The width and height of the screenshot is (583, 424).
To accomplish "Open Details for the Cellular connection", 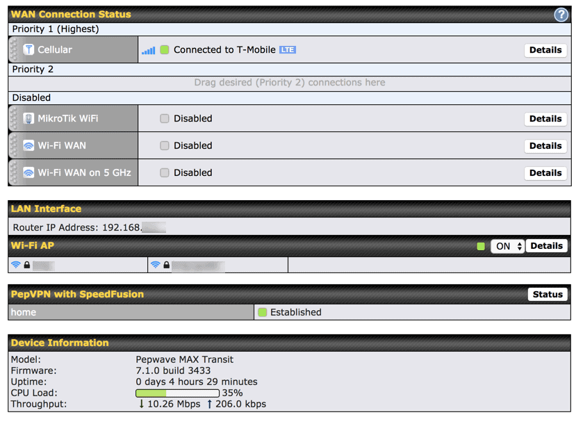I will tap(545, 50).
